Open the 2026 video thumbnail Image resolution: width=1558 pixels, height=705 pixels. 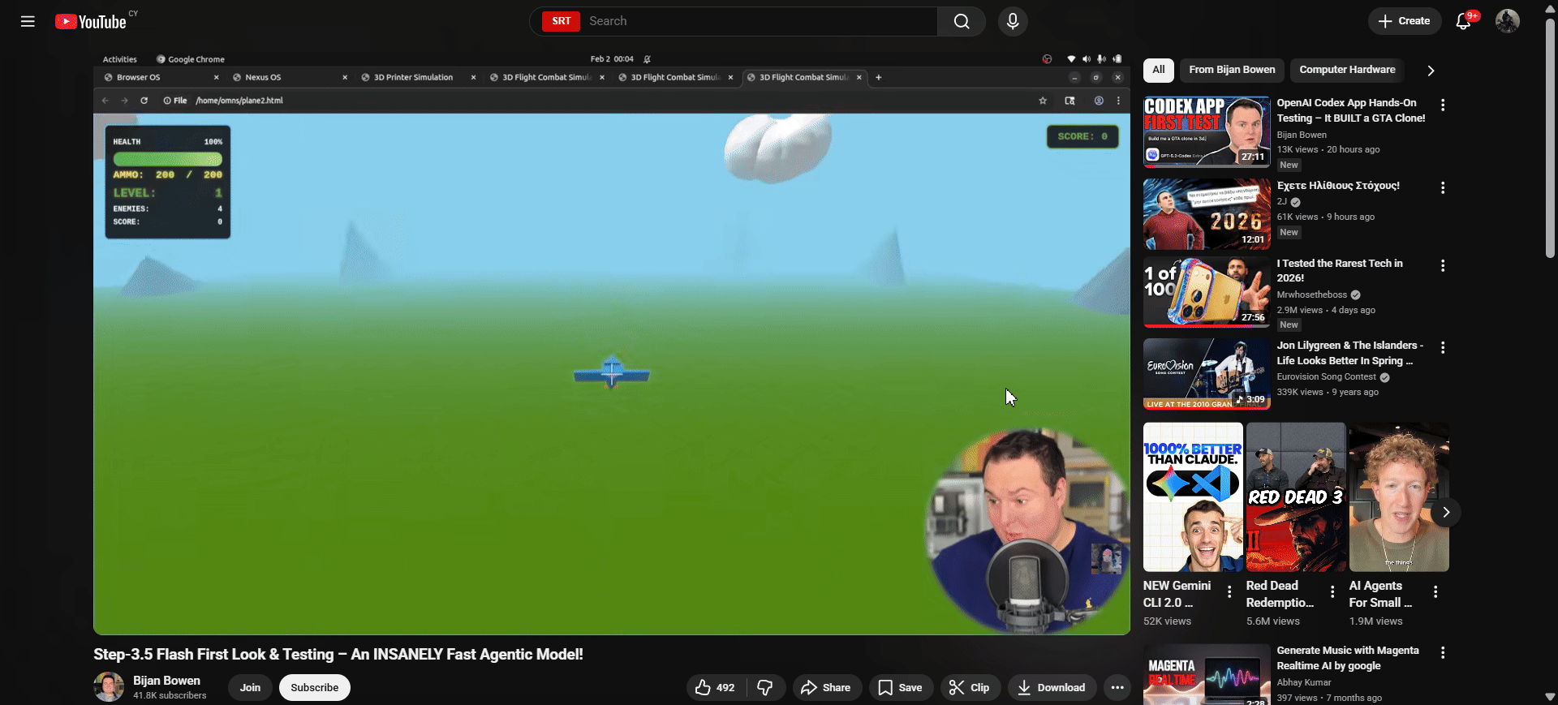1207,214
